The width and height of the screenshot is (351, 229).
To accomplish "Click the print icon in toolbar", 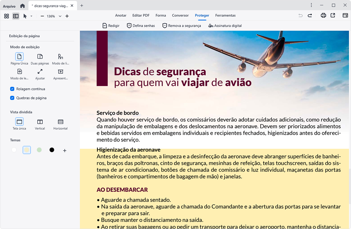I will [x=323, y=15].
